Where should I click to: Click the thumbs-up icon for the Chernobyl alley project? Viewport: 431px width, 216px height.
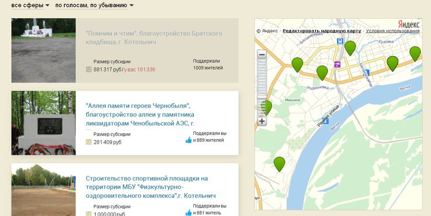pyautogui.click(x=188, y=140)
